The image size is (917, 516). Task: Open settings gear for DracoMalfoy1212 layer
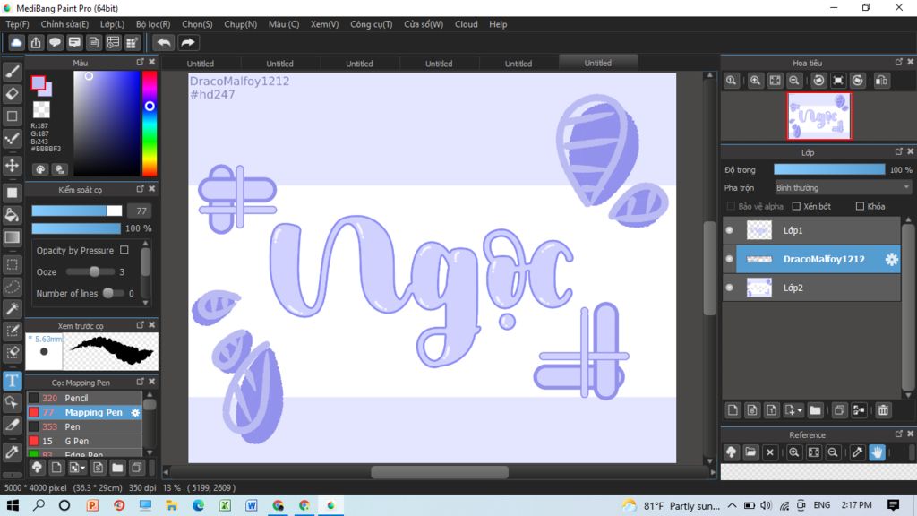point(891,259)
